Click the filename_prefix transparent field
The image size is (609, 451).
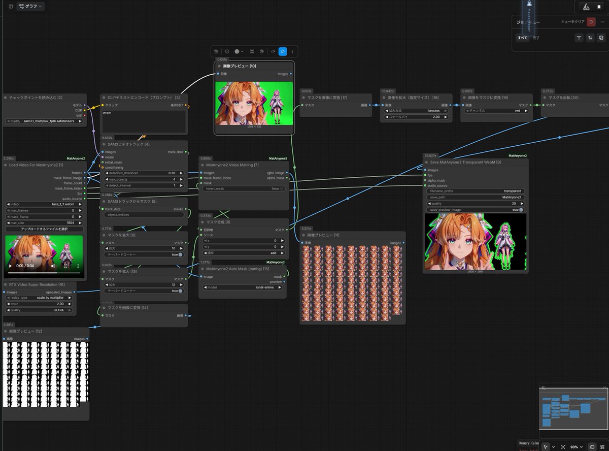point(475,191)
